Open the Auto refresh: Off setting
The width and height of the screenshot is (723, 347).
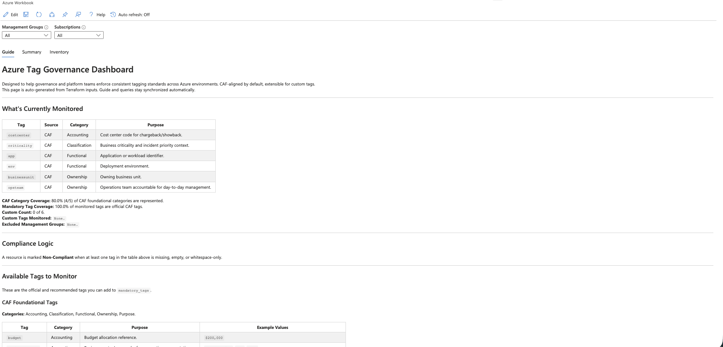(130, 15)
